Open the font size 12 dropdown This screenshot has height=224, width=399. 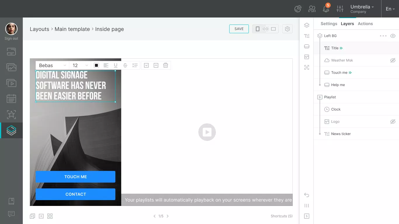[x=80, y=65]
